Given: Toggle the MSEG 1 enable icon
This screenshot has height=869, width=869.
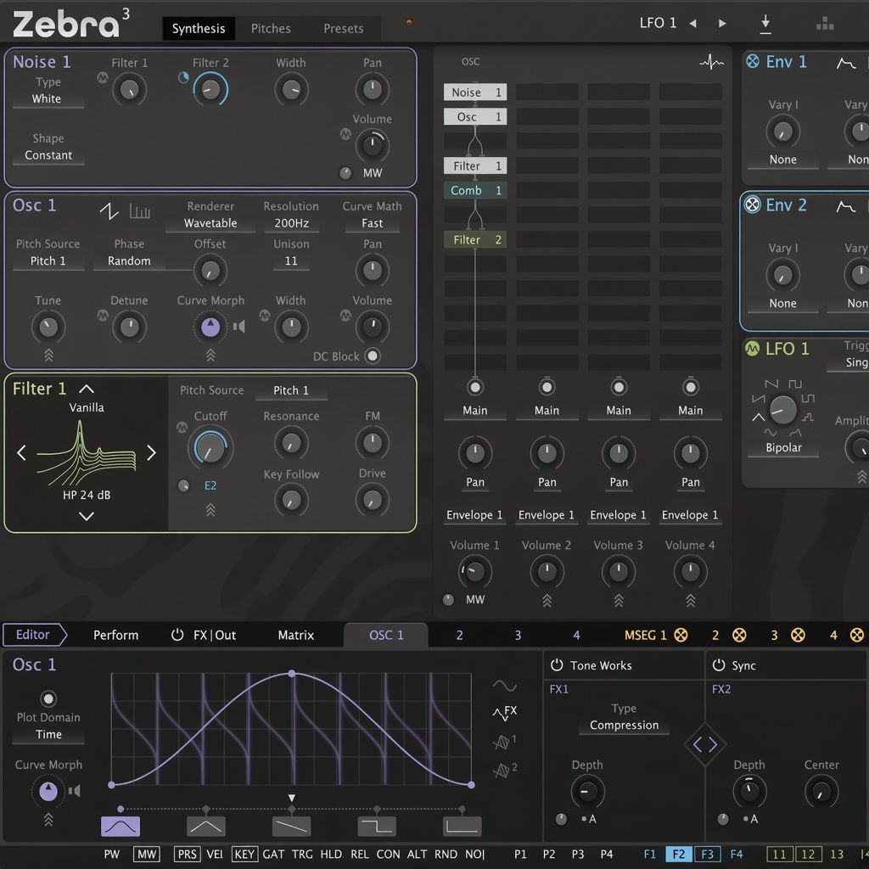Looking at the screenshot, I should click(x=681, y=635).
